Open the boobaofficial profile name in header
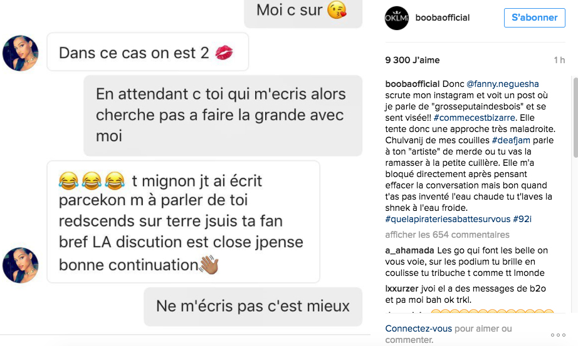The height and width of the screenshot is (346, 578). pos(443,18)
